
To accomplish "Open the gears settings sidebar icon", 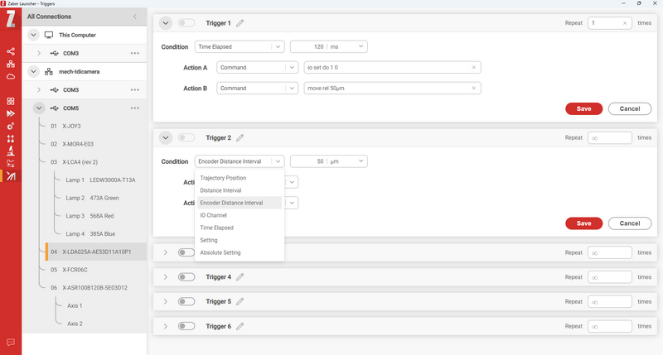I will coord(11,127).
